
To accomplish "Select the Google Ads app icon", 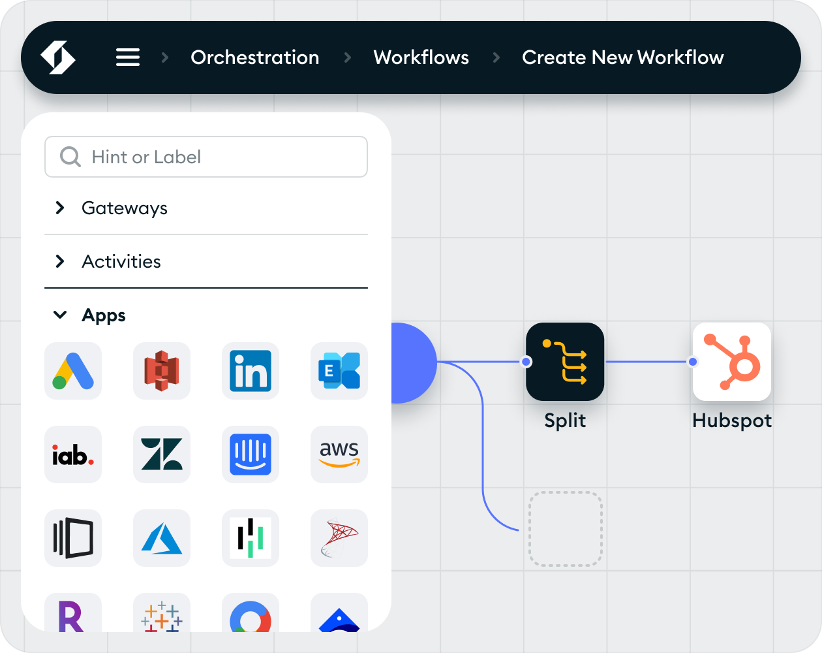I will coord(73,371).
